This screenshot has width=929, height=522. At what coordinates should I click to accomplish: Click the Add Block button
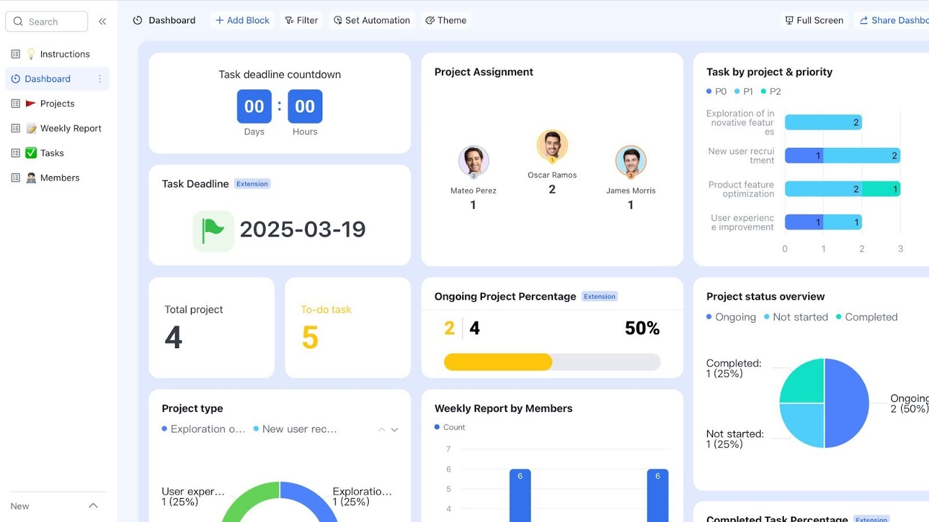coord(242,20)
